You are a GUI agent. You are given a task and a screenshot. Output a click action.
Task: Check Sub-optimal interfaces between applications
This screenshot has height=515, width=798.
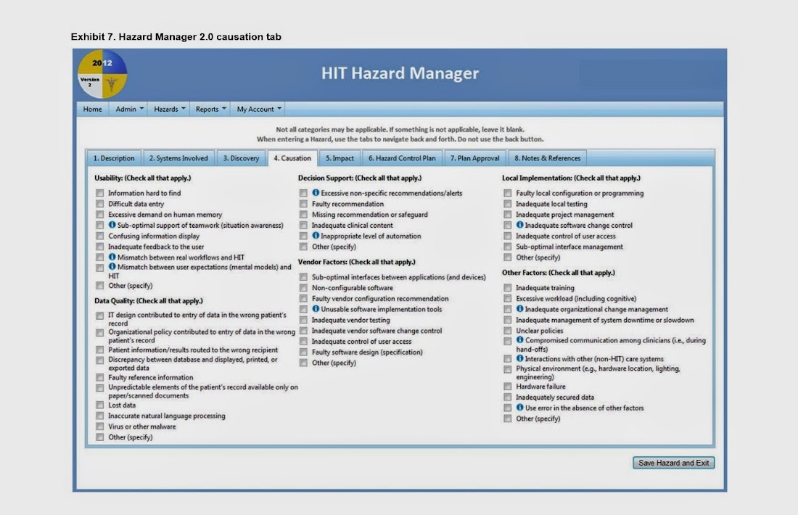coord(303,277)
